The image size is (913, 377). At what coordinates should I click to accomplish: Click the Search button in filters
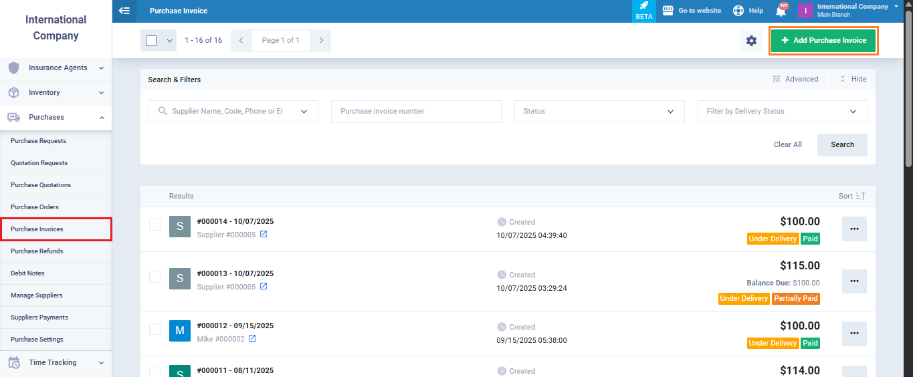pos(841,145)
